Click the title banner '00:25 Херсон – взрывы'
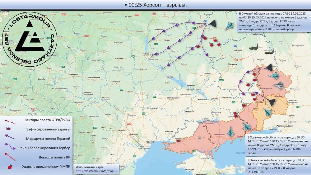This screenshot has width=311, height=175. click(x=155, y=5)
